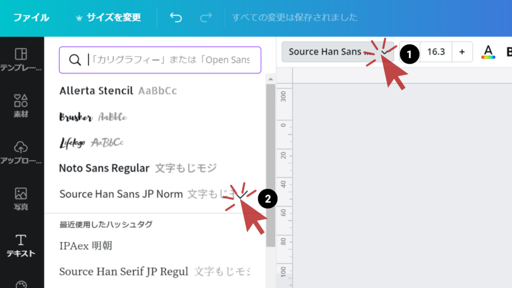Open the Source Han Sans font dropdown

click(x=337, y=51)
